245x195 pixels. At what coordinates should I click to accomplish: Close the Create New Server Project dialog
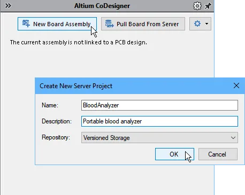236,85
